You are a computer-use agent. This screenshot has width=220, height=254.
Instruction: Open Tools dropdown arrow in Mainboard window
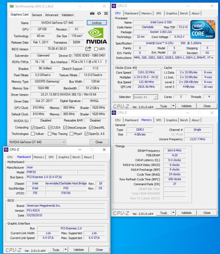coord(65,250)
